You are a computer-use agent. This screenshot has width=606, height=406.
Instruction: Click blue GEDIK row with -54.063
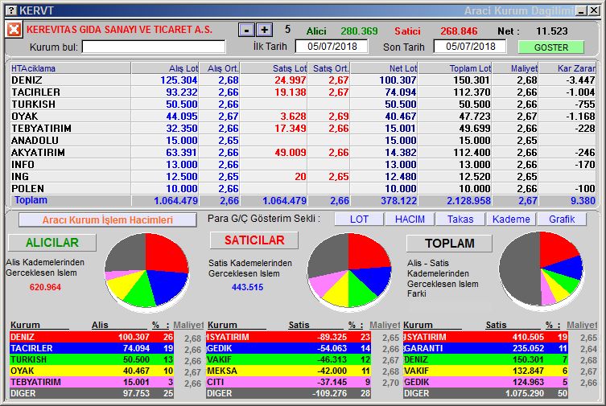pyautogui.click(x=289, y=348)
